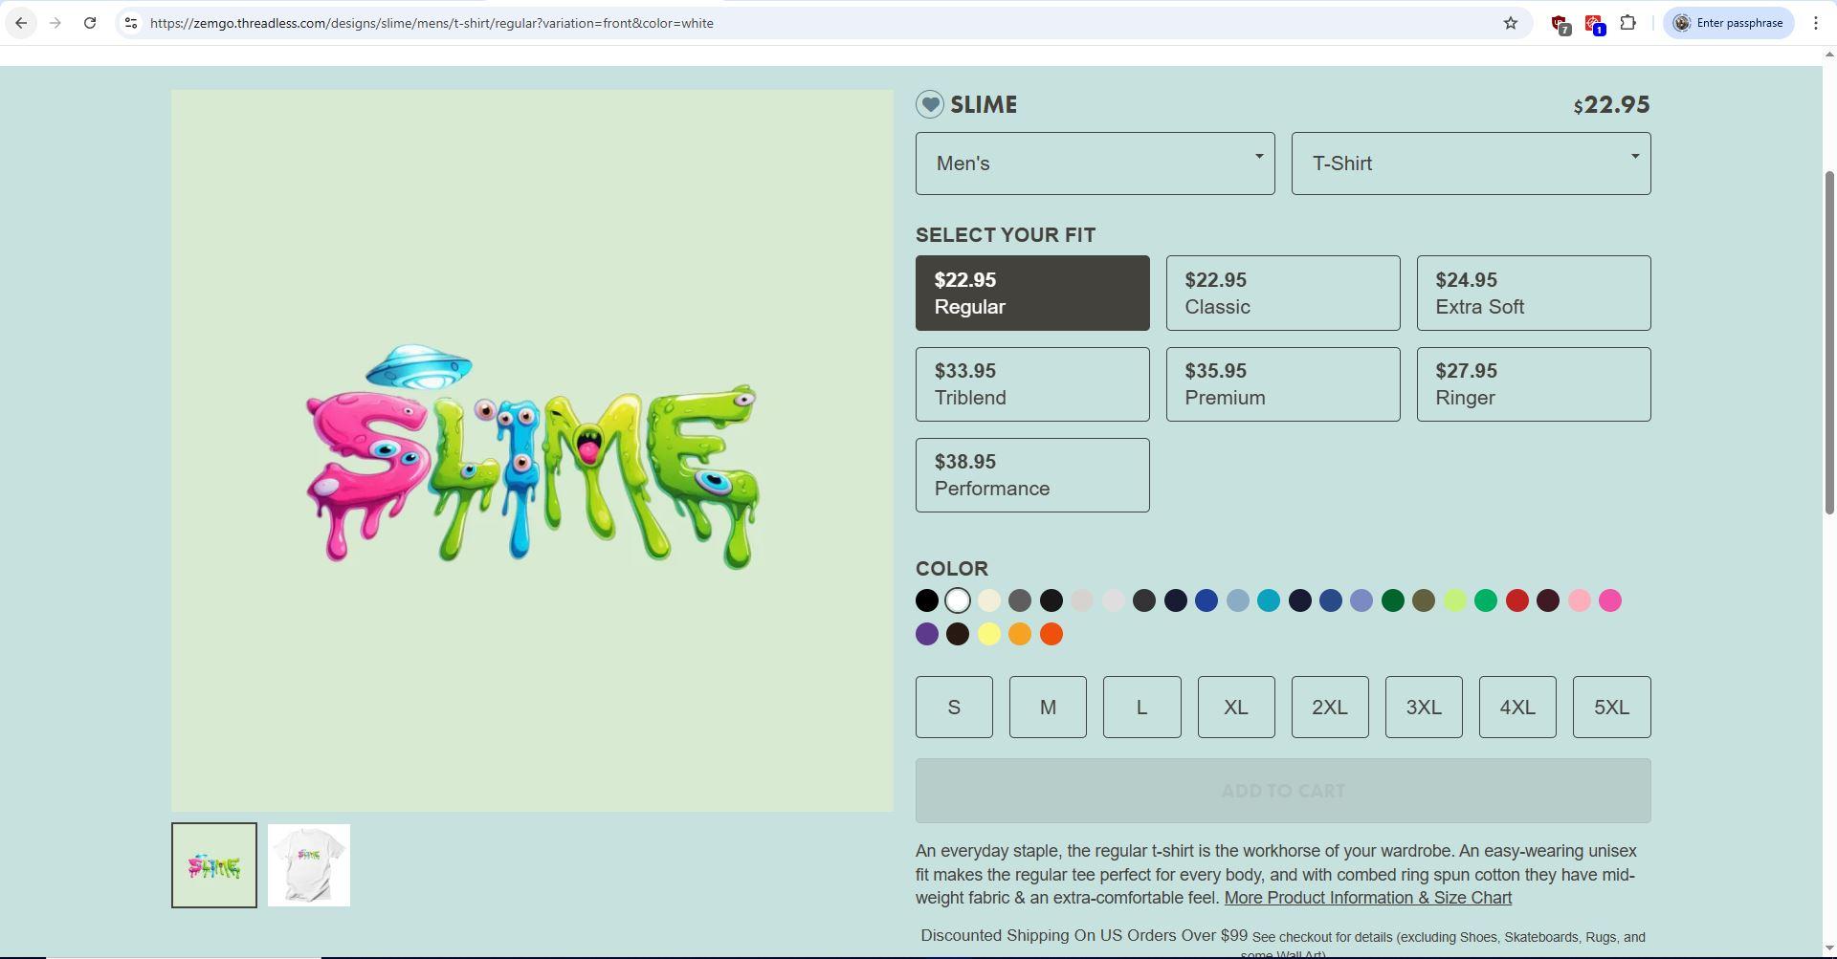Click the Enter passphrase profile button
This screenshot has width=1837, height=959.
coord(1728,23)
